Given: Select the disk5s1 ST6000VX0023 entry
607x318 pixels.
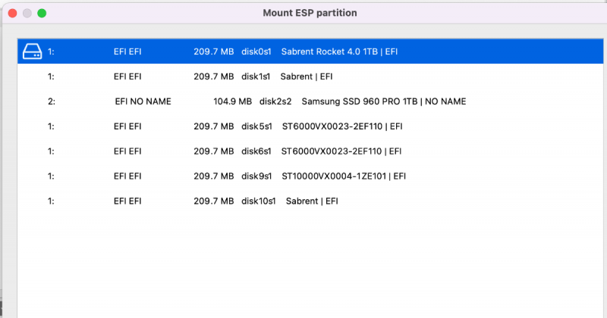Looking at the screenshot, I should point(341,126).
